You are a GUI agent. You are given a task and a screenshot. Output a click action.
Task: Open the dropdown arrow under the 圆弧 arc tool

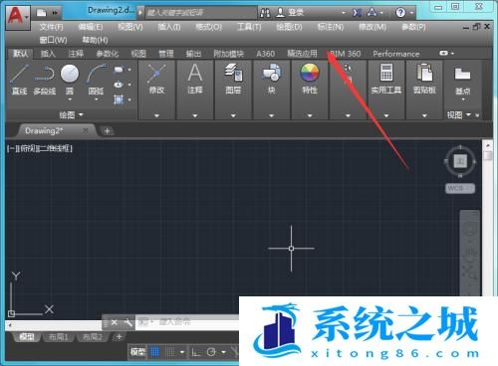[97, 99]
